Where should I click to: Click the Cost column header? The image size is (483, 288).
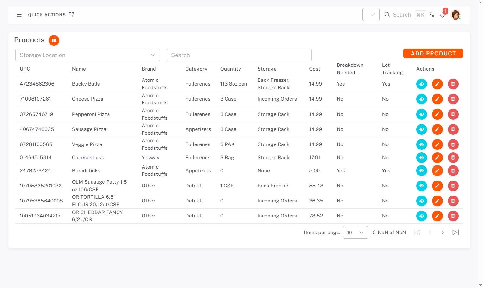click(x=315, y=69)
